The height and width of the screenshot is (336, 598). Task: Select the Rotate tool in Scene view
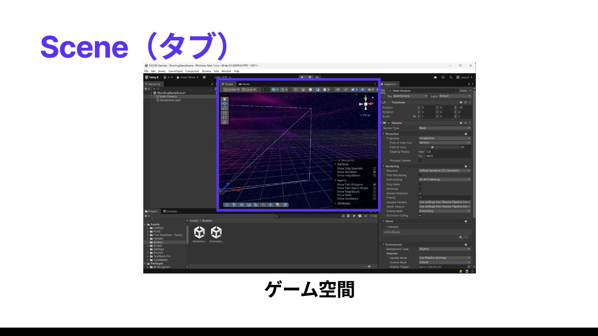coord(225,108)
